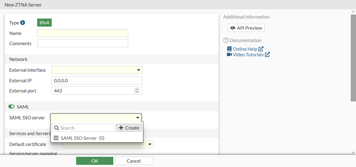Click the New ZTNA Server title

(x=23, y=5)
